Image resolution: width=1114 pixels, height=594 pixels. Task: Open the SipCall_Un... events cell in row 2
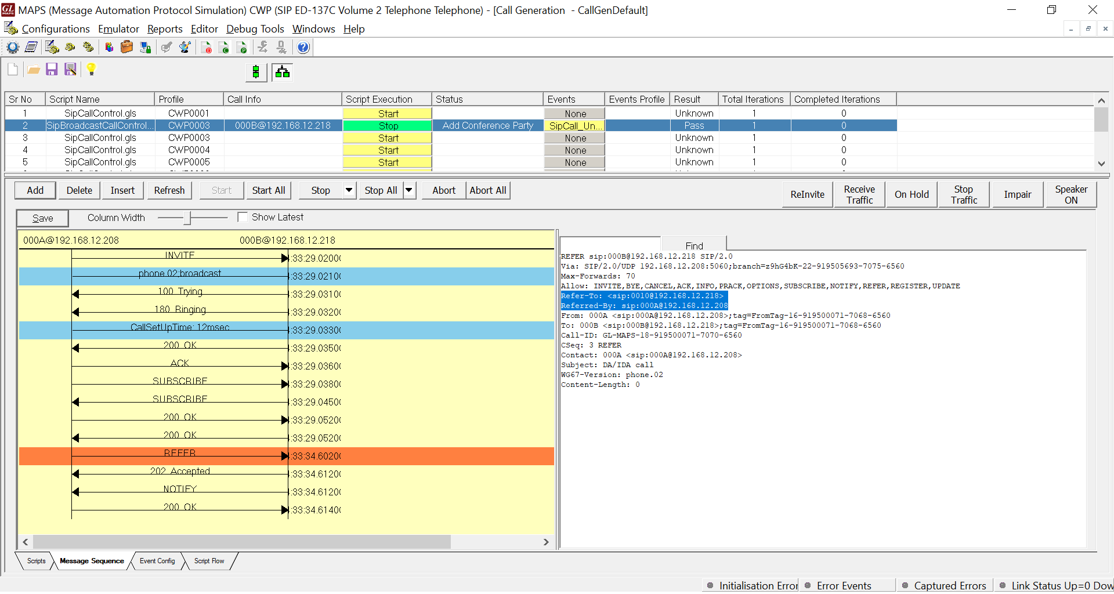574,126
